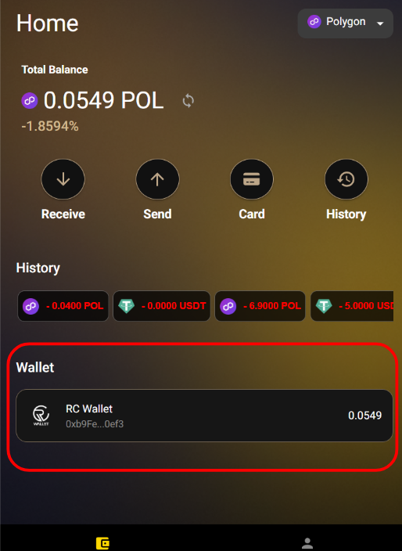Open the History clock icon
Screen dimensions: 402x551
point(346,179)
